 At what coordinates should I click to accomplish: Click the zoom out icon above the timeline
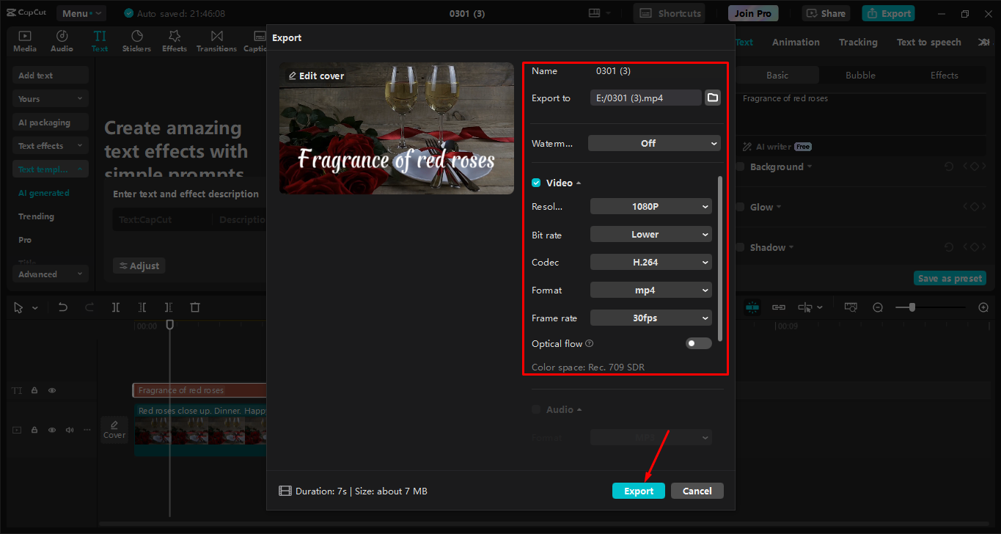878,307
